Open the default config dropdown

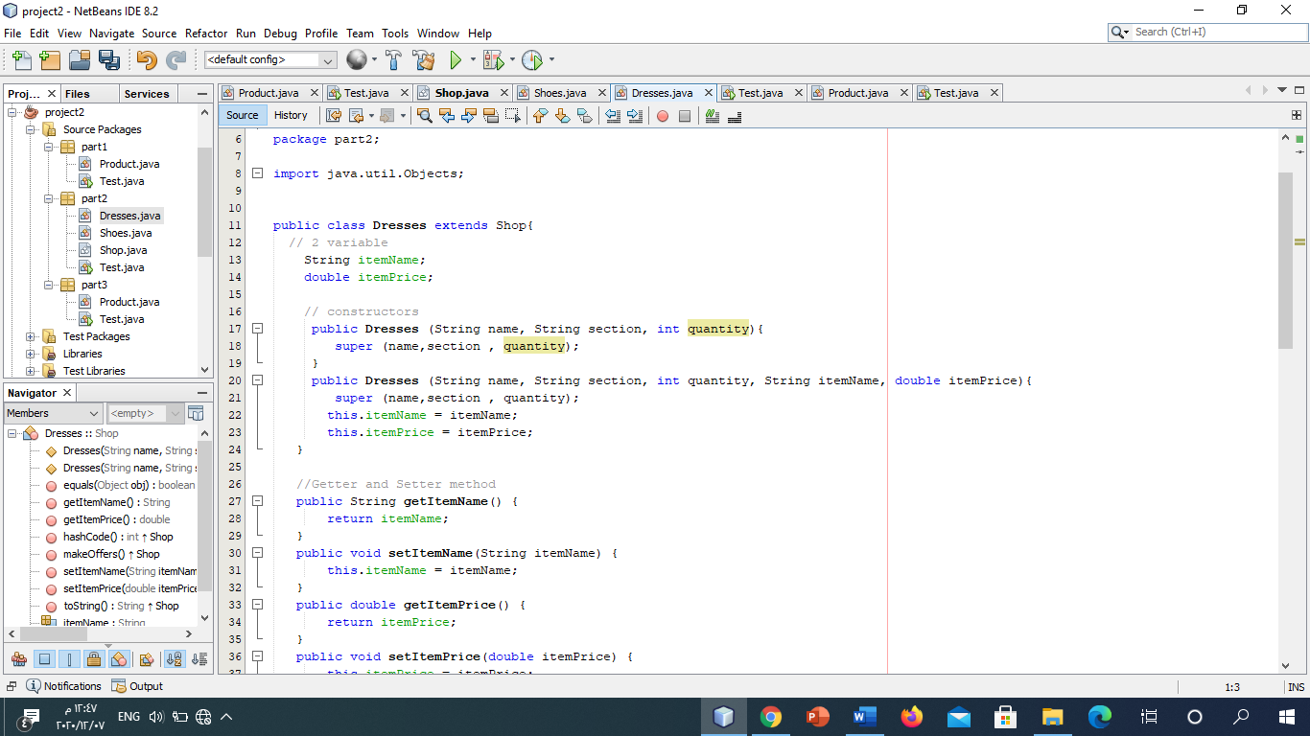click(x=269, y=60)
